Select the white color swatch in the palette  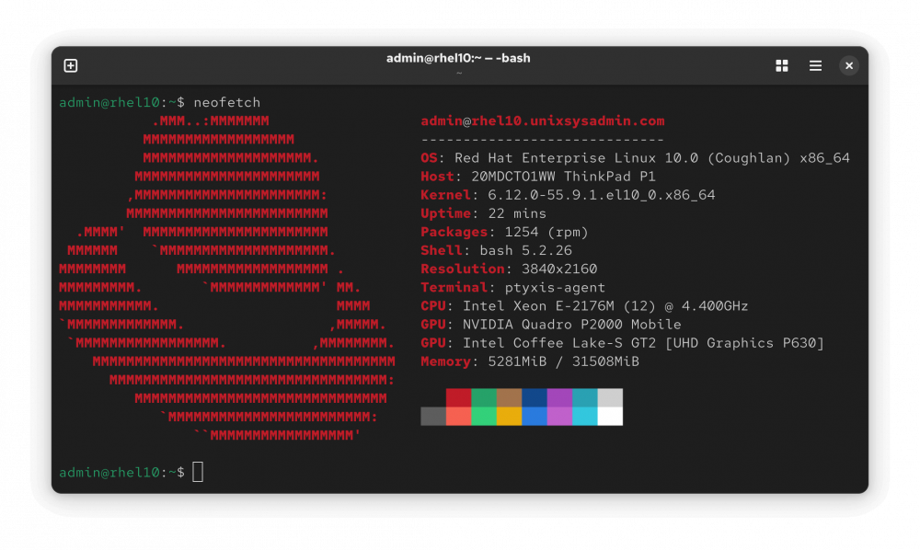click(x=610, y=417)
